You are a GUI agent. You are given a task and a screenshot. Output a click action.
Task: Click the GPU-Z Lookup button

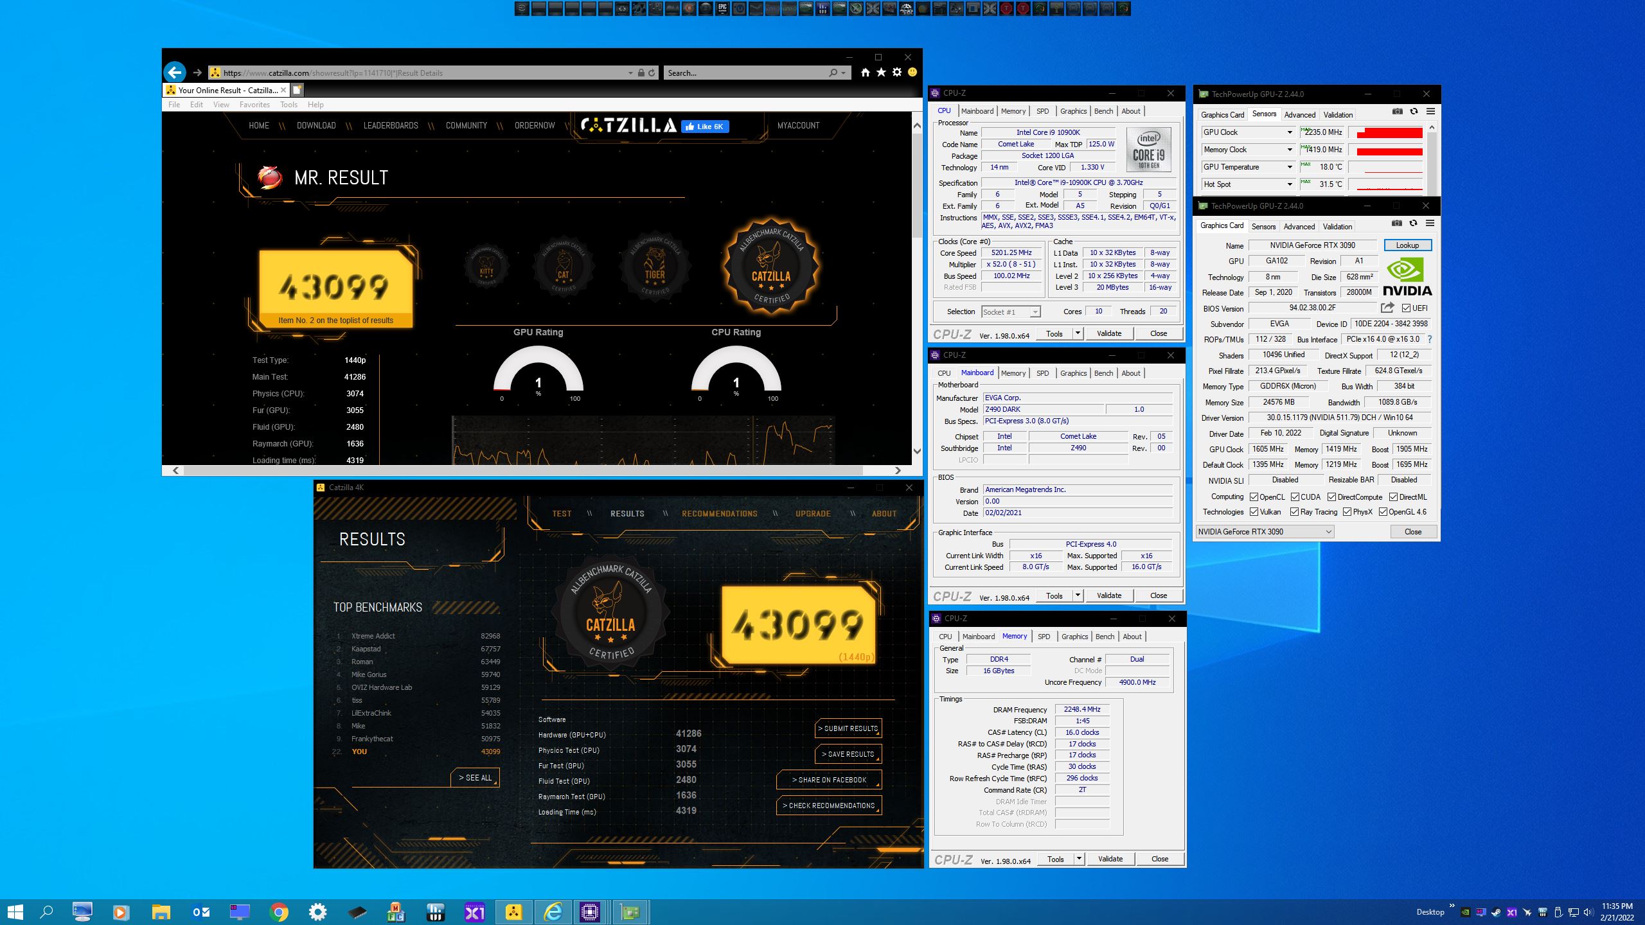click(x=1407, y=245)
